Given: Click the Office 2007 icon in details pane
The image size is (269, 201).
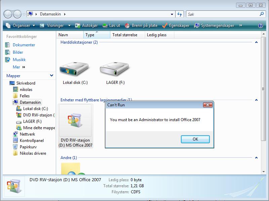Looking at the screenshot, I should pos(14,186).
